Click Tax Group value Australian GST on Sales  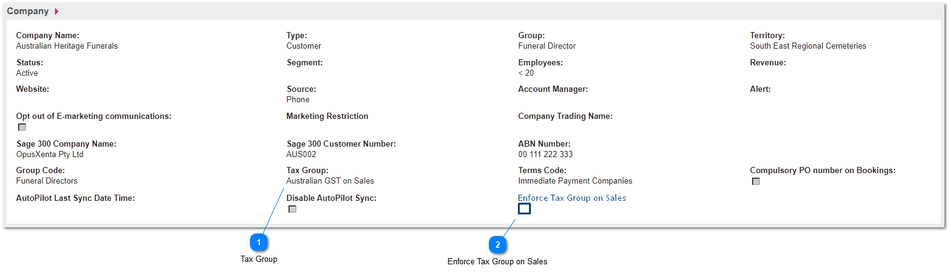point(330,181)
